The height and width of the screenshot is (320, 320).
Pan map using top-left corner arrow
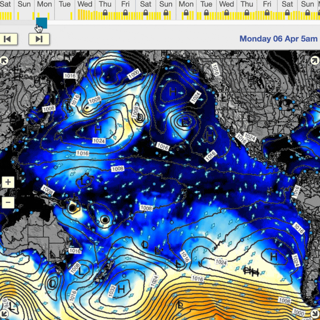coord(4,61)
